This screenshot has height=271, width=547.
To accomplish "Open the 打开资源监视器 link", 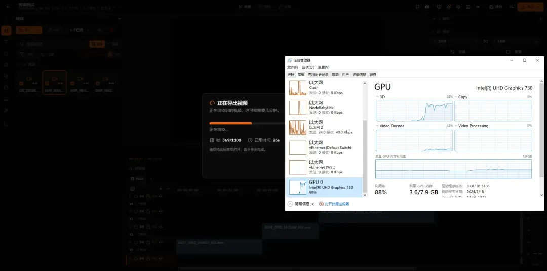I will tap(334, 204).
